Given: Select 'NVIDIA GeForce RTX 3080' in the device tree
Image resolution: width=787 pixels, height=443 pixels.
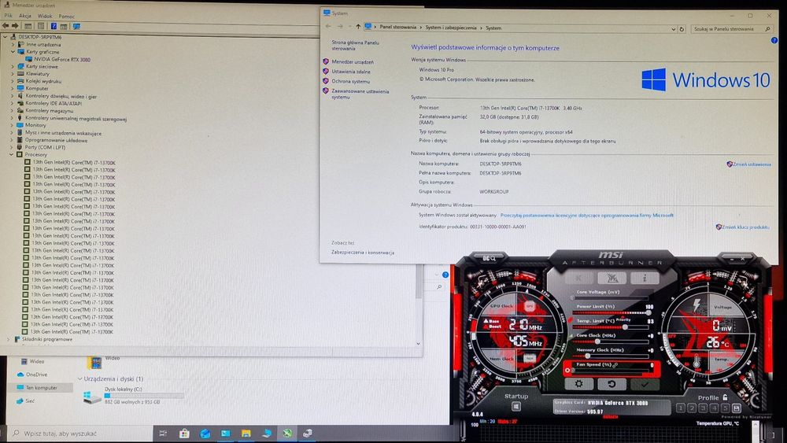Looking at the screenshot, I should click(x=62, y=59).
